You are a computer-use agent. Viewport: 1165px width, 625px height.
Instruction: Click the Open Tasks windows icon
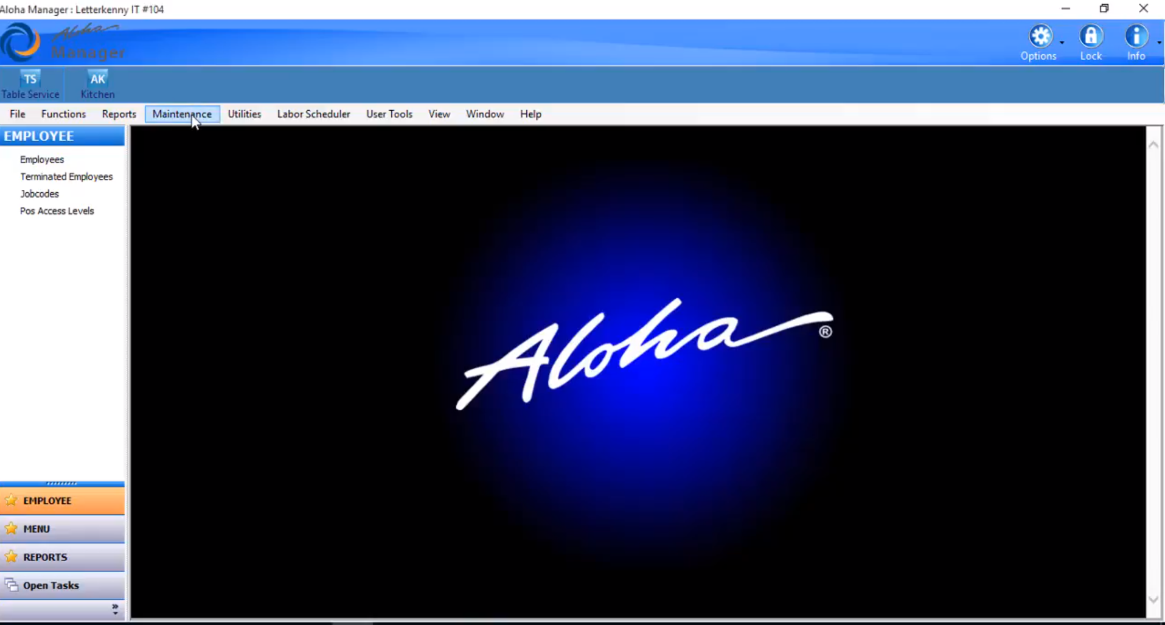pos(11,585)
